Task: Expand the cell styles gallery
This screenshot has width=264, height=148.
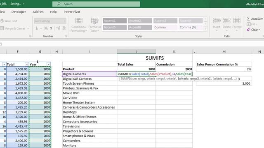Action: pyautogui.click(x=205, y=29)
